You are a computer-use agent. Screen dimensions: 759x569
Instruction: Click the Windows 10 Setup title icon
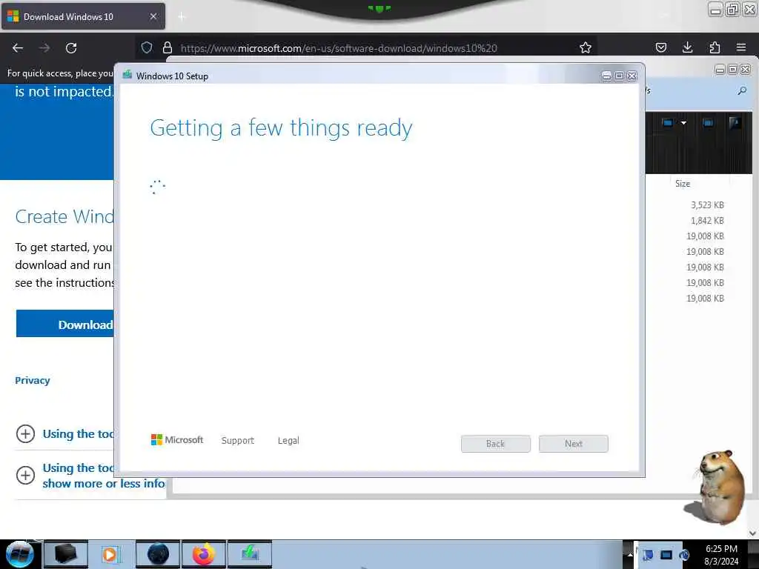(127, 75)
